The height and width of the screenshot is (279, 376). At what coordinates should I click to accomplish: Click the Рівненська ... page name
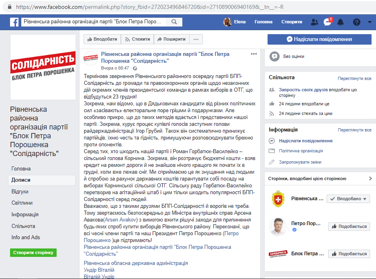307,199
